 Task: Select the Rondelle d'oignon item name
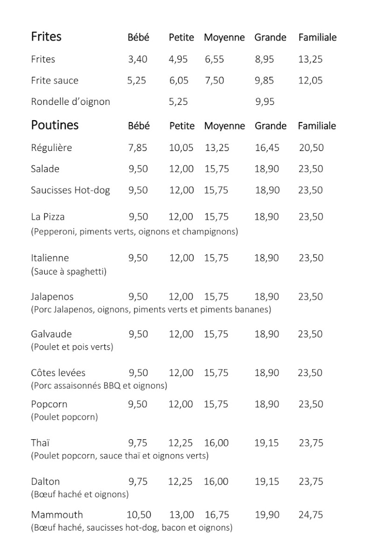70,102
